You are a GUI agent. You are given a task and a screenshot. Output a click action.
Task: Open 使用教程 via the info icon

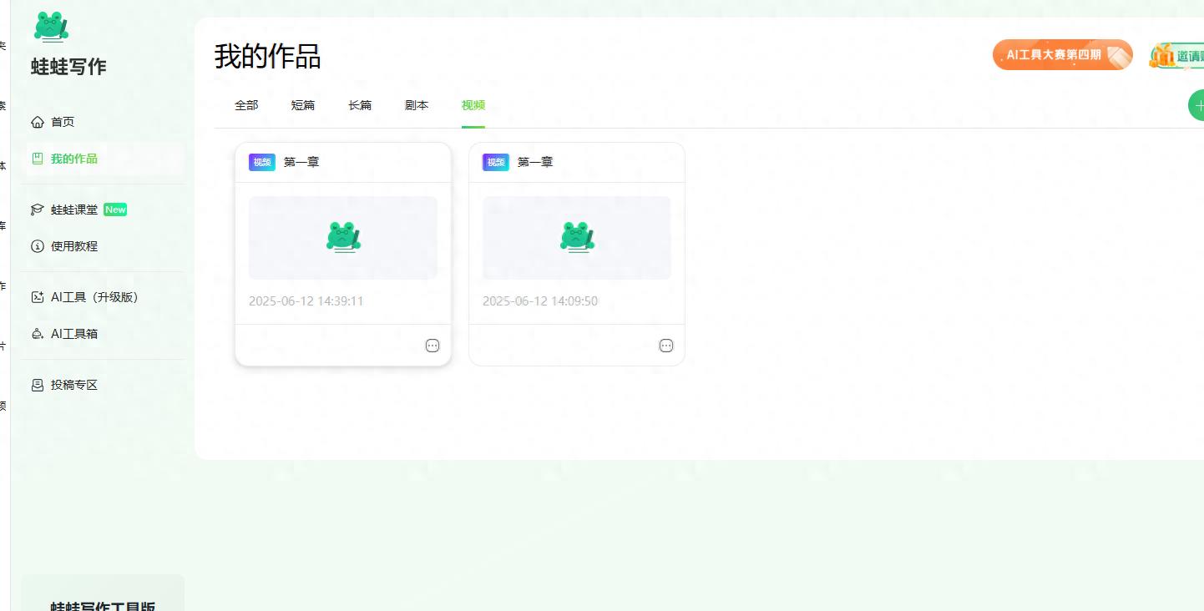click(38, 246)
